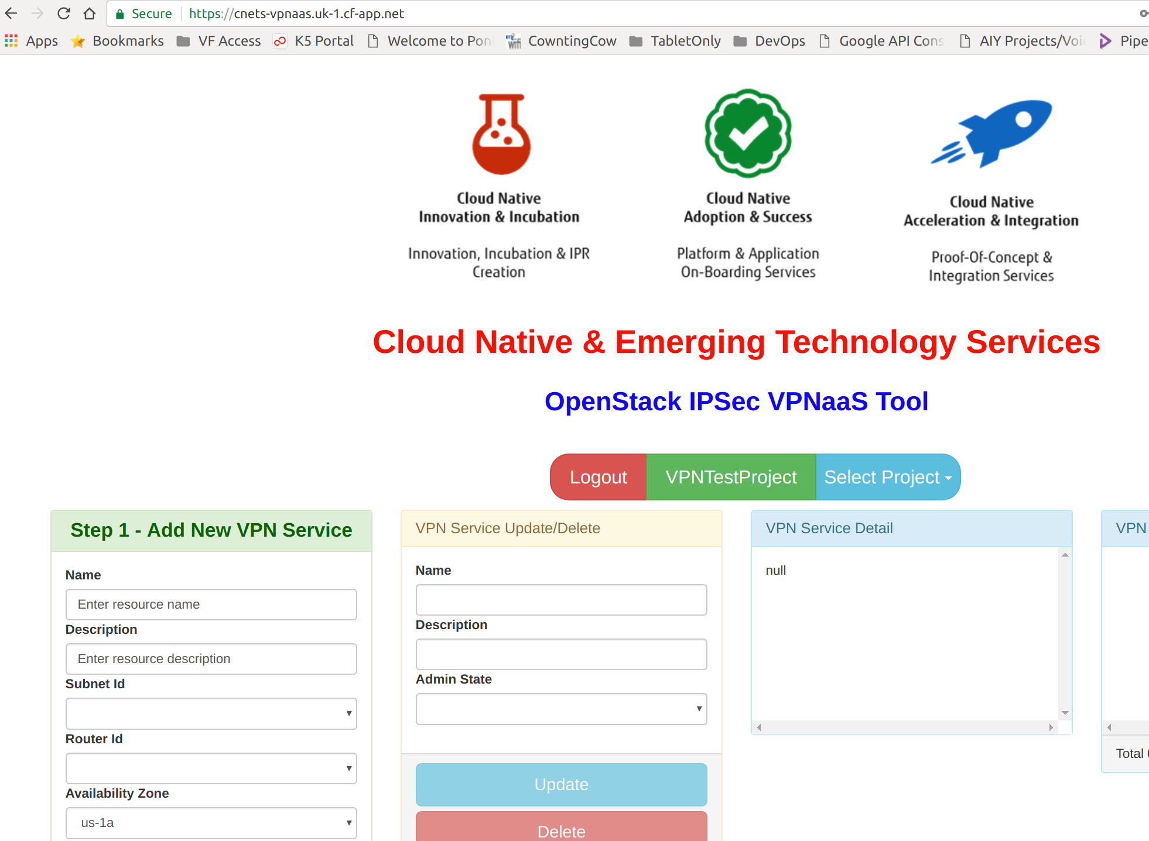Click the red flask Innovation & Incubation icon
Screen dimensions: 1149x841
pos(501,134)
